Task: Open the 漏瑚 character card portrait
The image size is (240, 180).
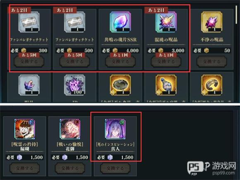Action: (25, 129)
